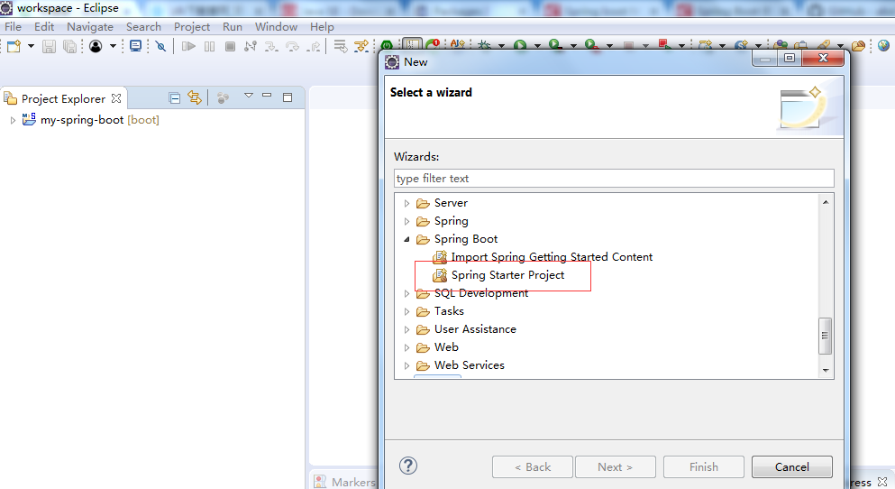Viewport: 895px width, 489px height.
Task: Expand the Web Services folder
Action: click(x=406, y=365)
